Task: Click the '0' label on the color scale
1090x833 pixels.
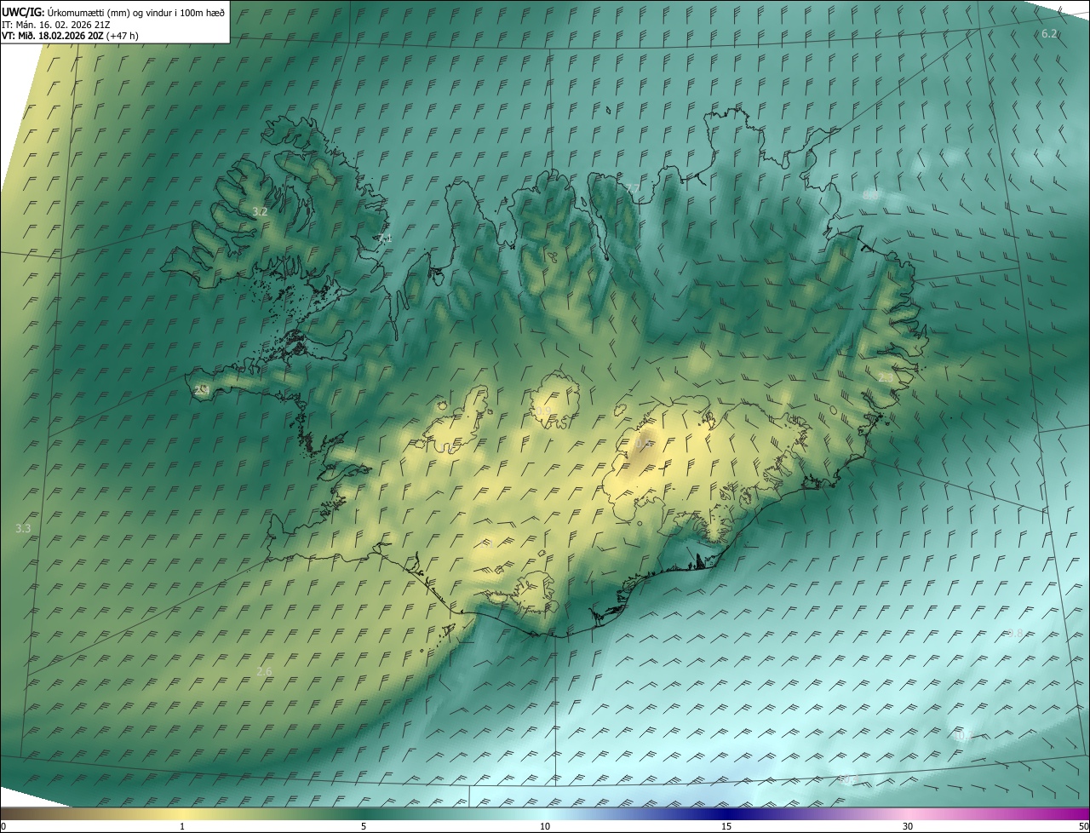Action: point(3,826)
